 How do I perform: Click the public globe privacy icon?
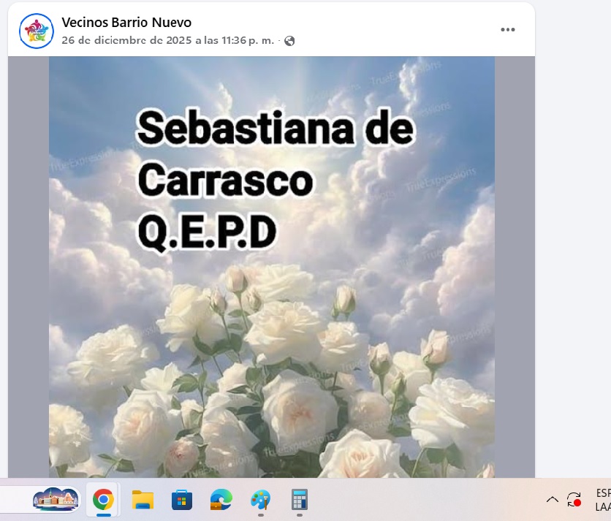coord(289,41)
